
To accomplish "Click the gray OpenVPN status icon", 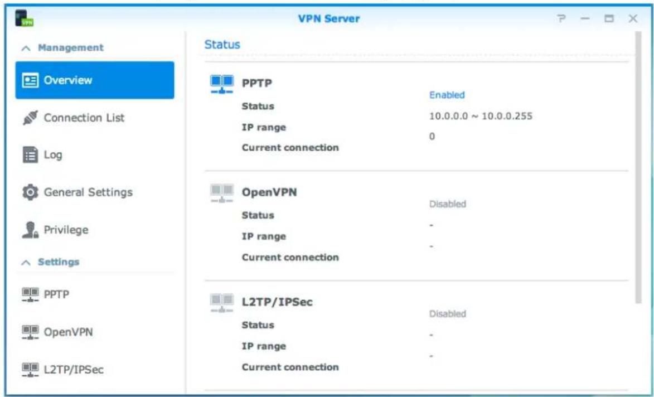I will pos(222,193).
